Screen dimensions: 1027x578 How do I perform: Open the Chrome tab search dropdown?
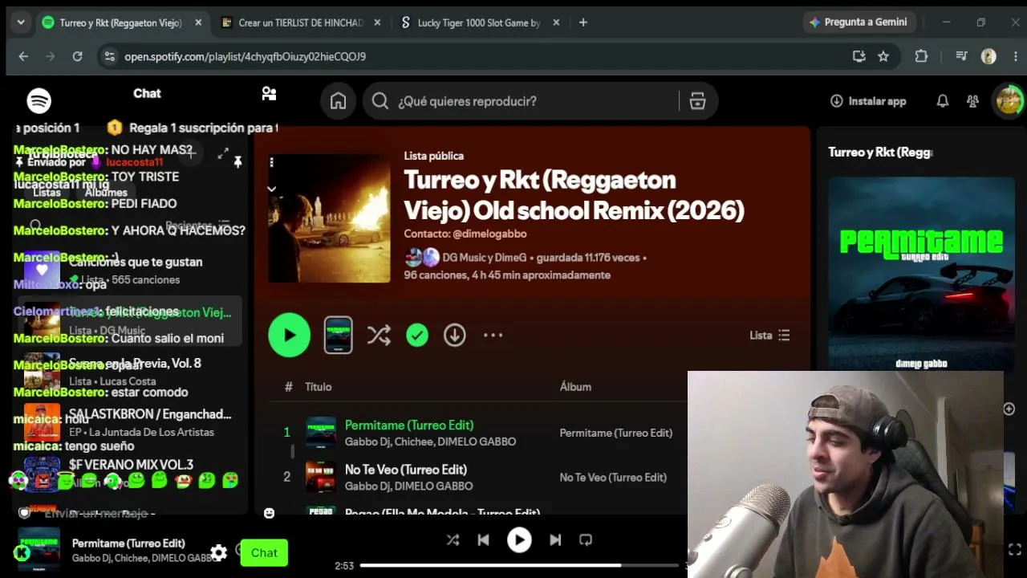pos(21,22)
